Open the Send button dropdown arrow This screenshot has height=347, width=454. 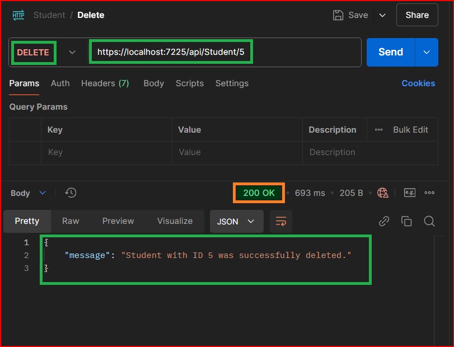pyautogui.click(x=427, y=52)
